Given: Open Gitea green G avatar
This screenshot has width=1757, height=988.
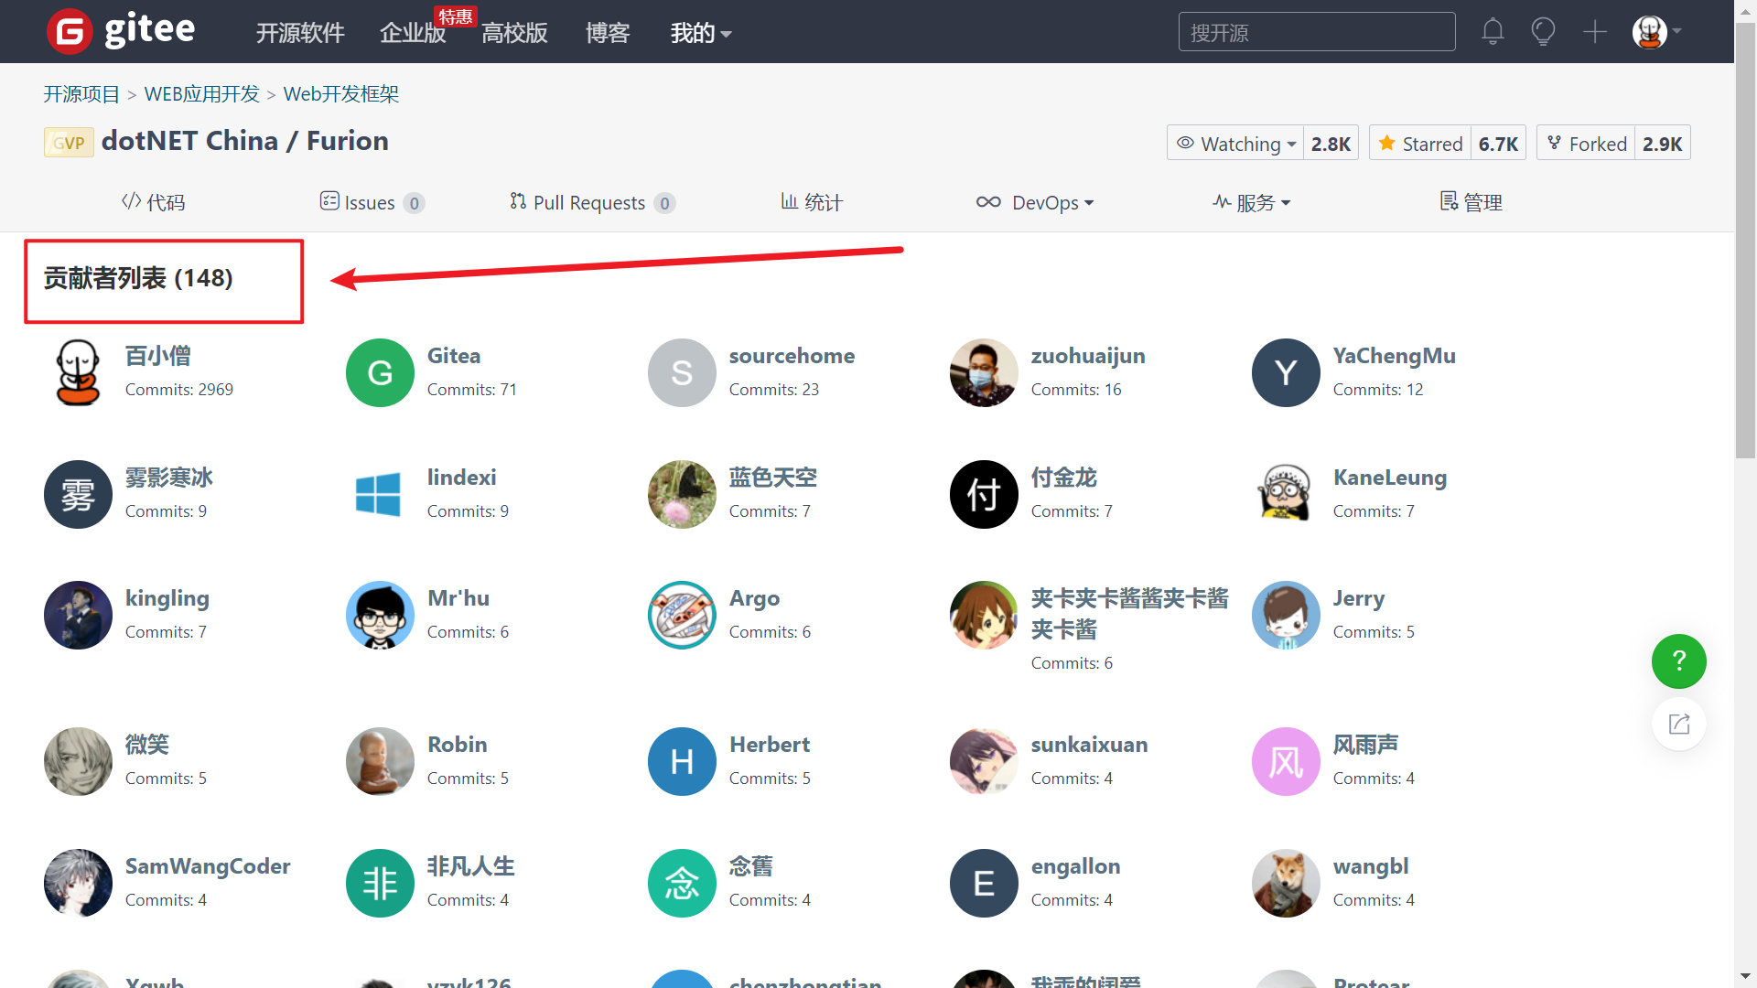Looking at the screenshot, I should [x=380, y=372].
